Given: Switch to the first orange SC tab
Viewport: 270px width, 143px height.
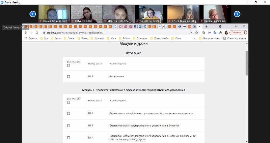Looking at the screenshot, I should coord(26,27).
